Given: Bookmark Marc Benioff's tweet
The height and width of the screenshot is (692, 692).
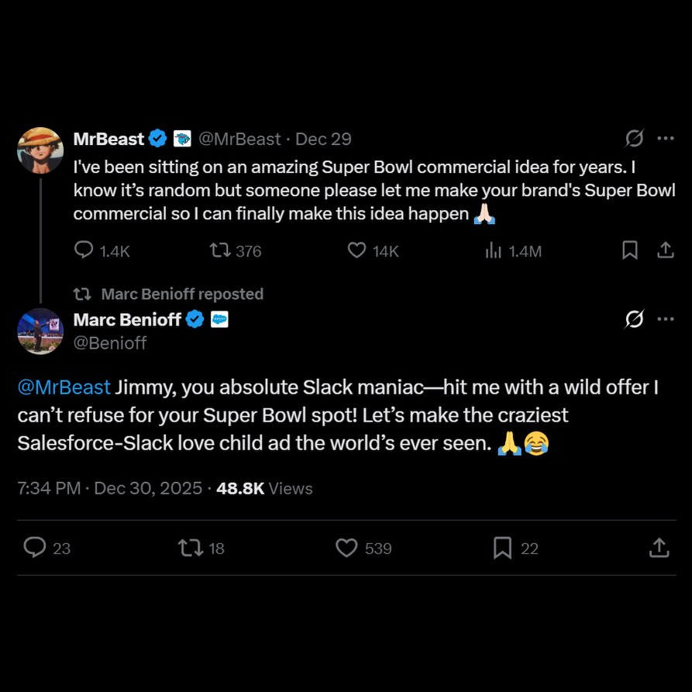Looking at the screenshot, I should pos(502,548).
